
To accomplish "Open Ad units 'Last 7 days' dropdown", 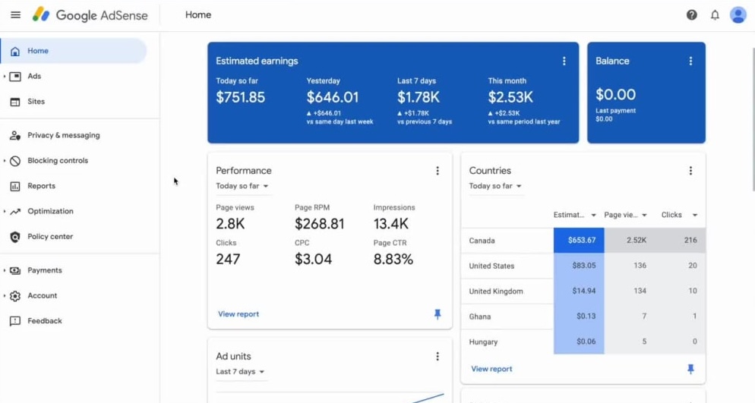I will (240, 372).
